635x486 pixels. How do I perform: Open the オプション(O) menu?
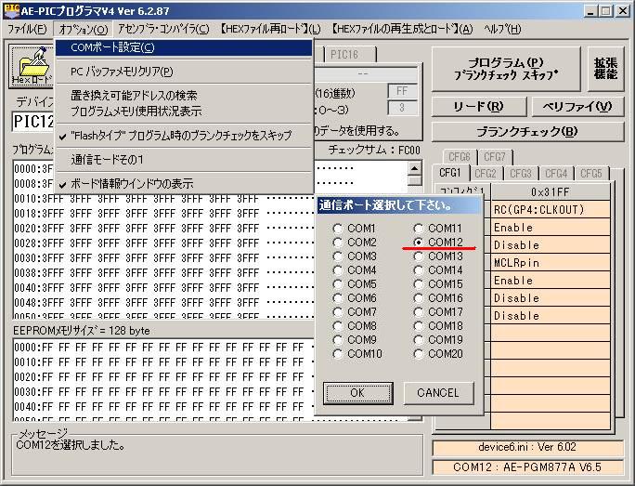[83, 29]
